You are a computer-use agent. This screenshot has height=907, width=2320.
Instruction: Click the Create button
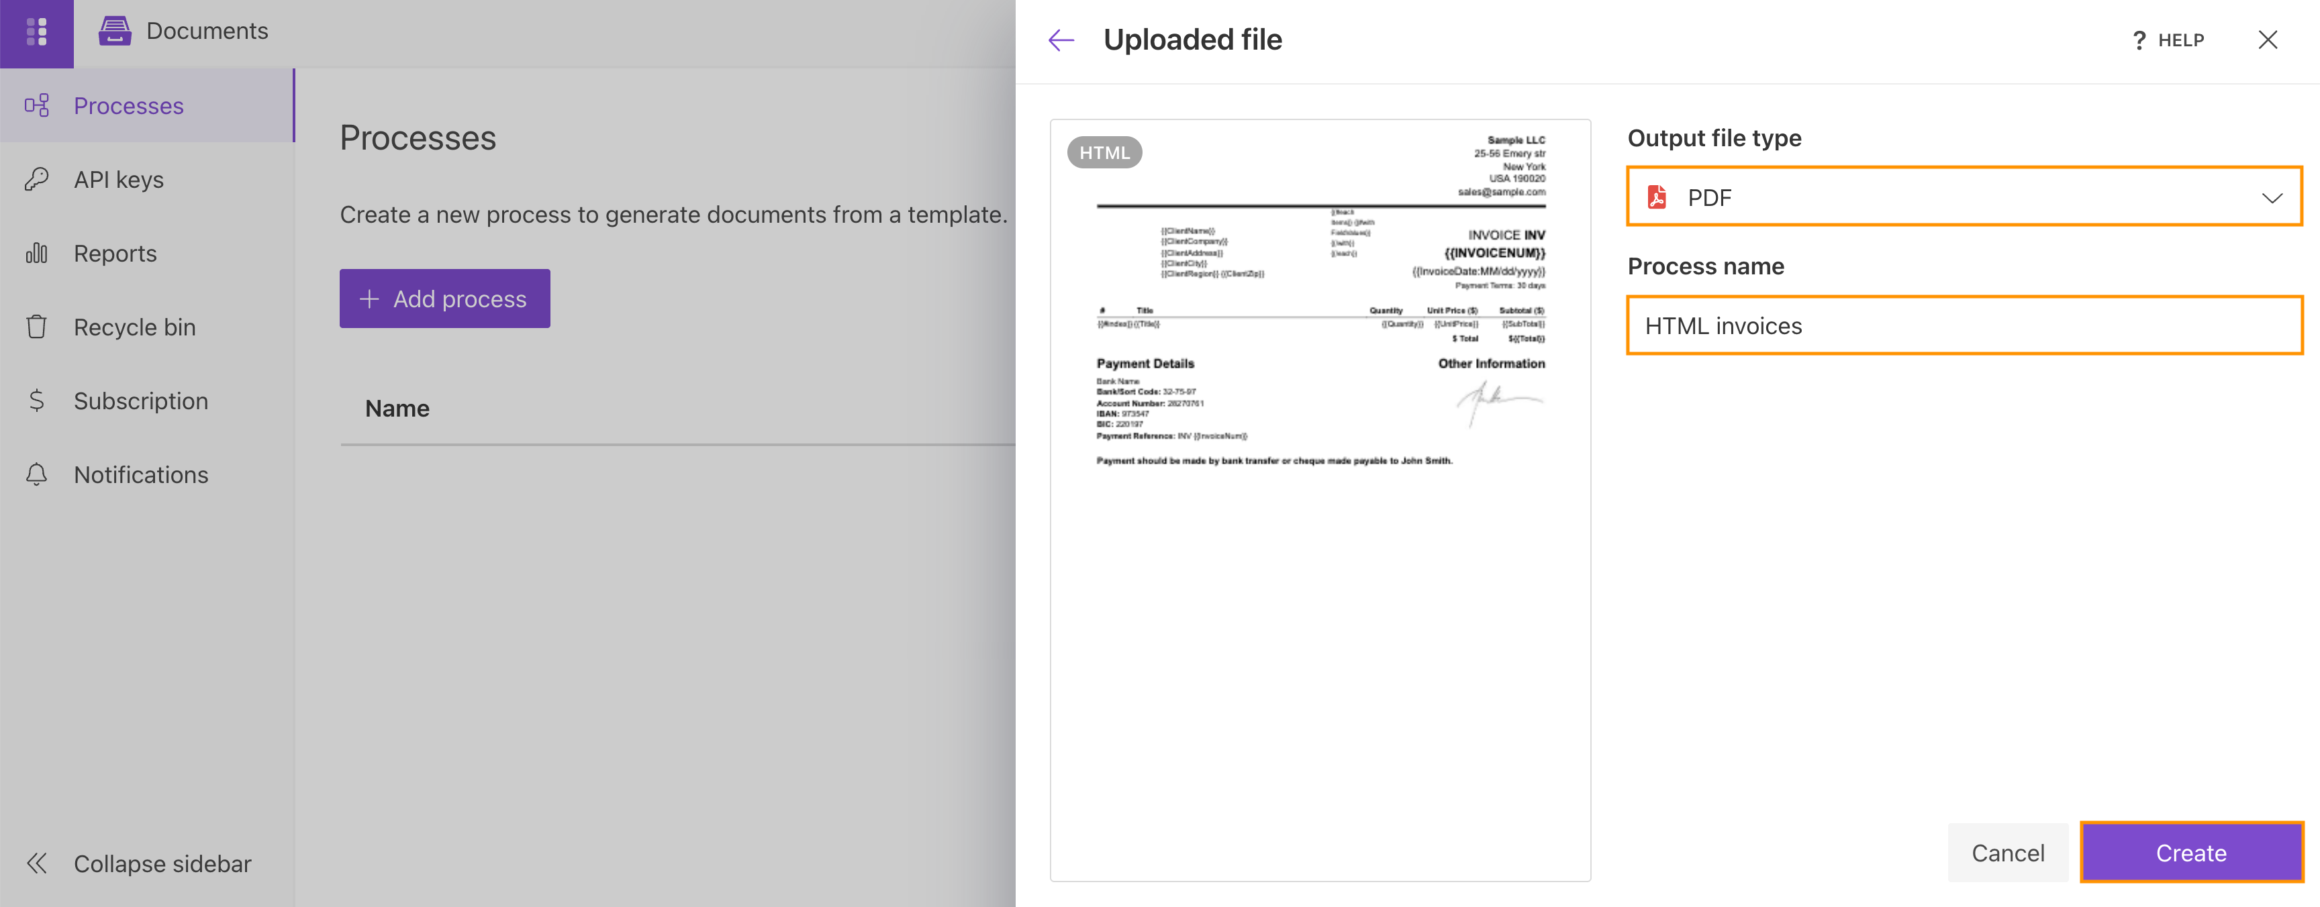click(x=2191, y=852)
